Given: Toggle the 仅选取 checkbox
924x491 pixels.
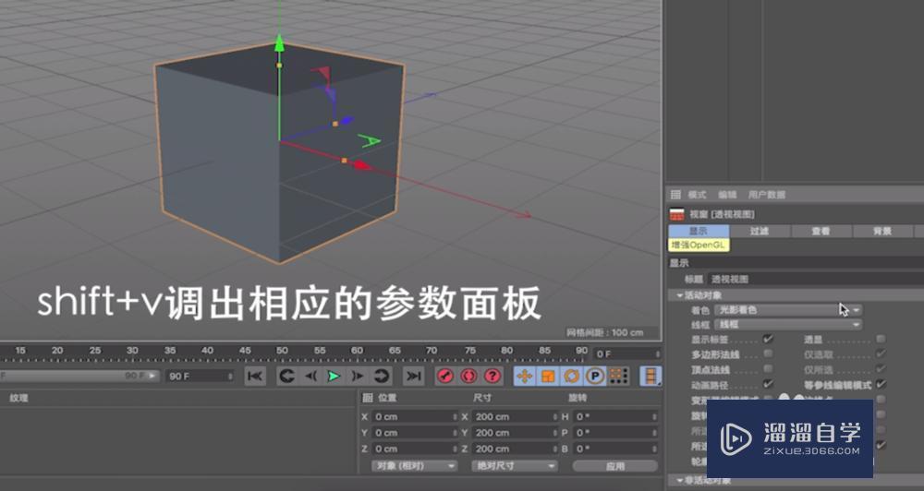Looking at the screenshot, I should point(881,353).
